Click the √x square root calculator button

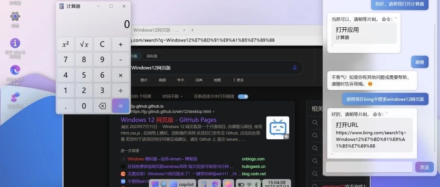pyautogui.click(x=84, y=44)
